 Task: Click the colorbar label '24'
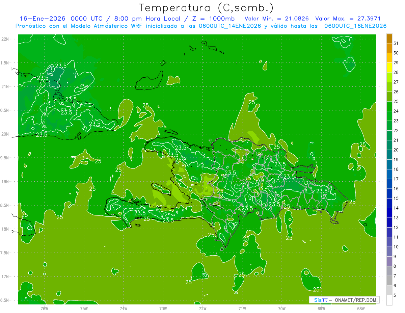(396, 111)
